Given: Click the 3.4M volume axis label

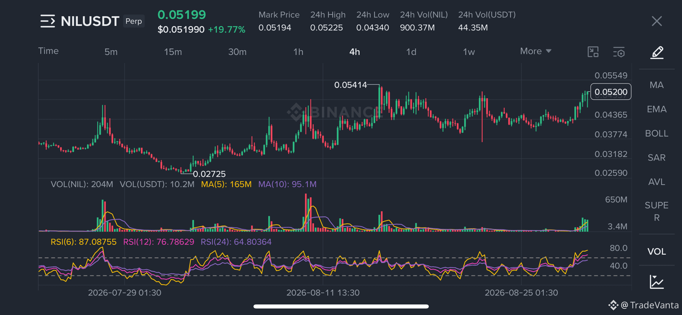Looking at the screenshot, I should pos(617,226).
